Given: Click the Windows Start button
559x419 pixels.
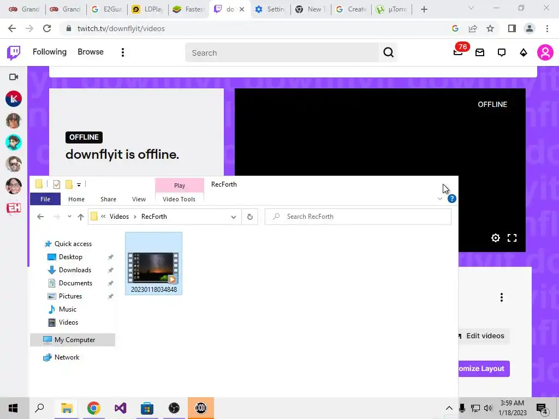Looking at the screenshot, I should click(13, 408).
